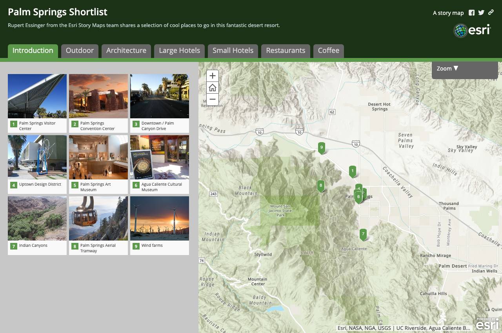Switch to the Introduction tab
502x333 pixels.
click(33, 51)
